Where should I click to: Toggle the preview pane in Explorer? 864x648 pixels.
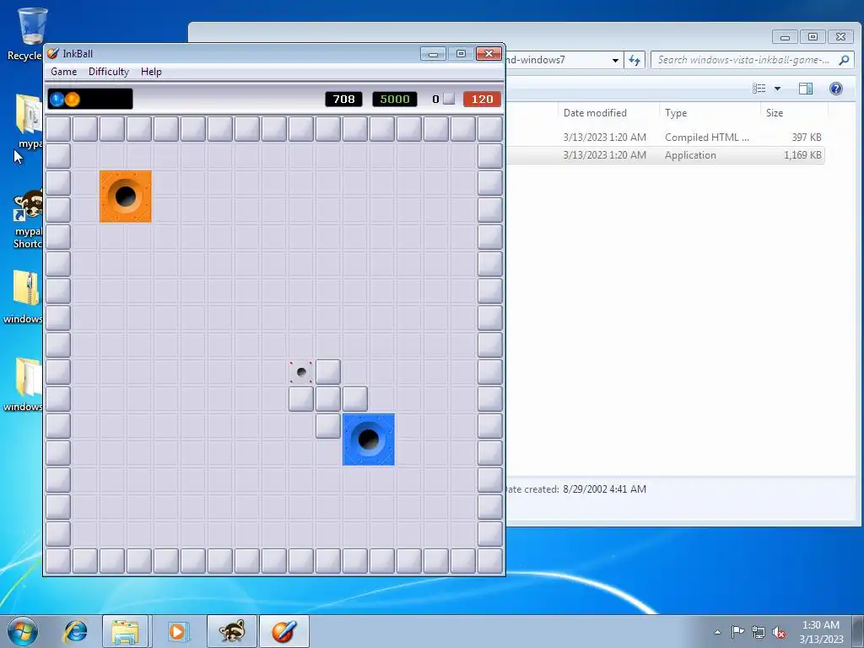(806, 88)
